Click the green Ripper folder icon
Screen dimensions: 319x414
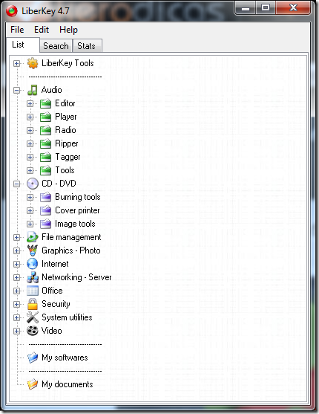tap(45, 143)
